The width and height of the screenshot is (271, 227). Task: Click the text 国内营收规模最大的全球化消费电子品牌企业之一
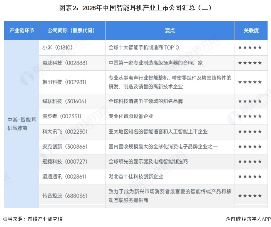(163, 147)
